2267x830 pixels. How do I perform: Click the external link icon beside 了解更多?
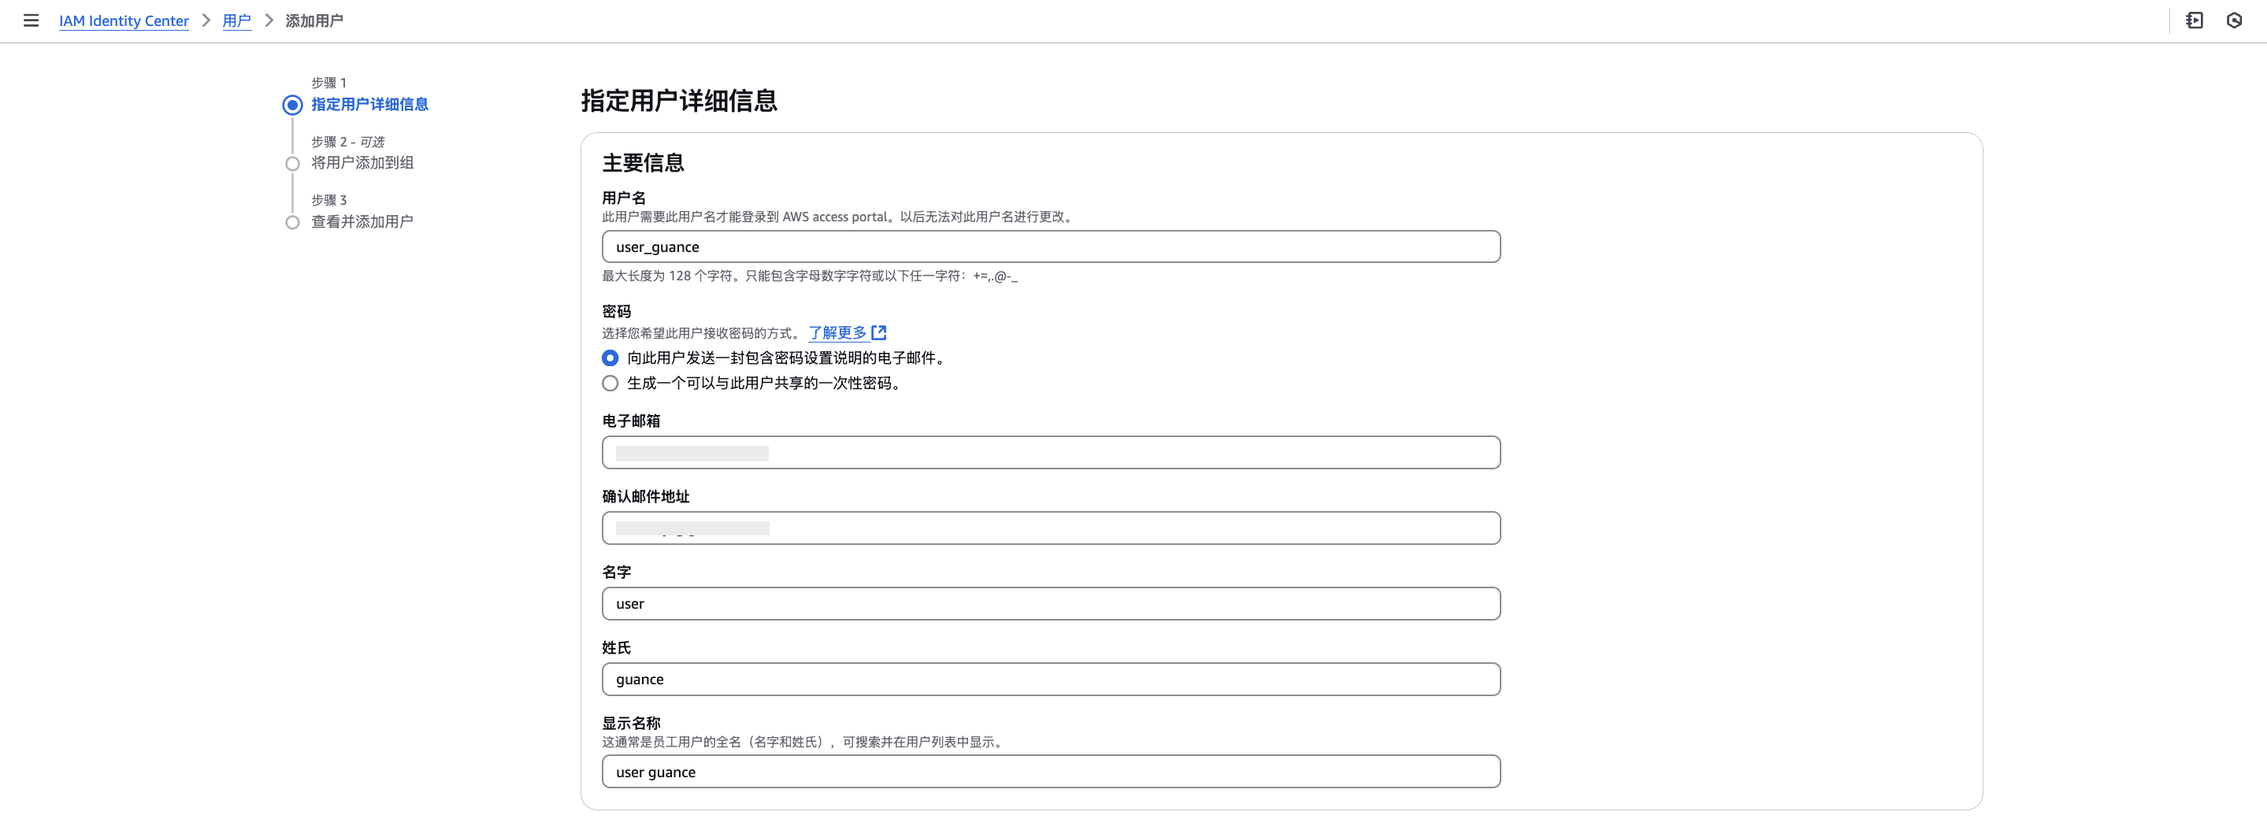[878, 332]
